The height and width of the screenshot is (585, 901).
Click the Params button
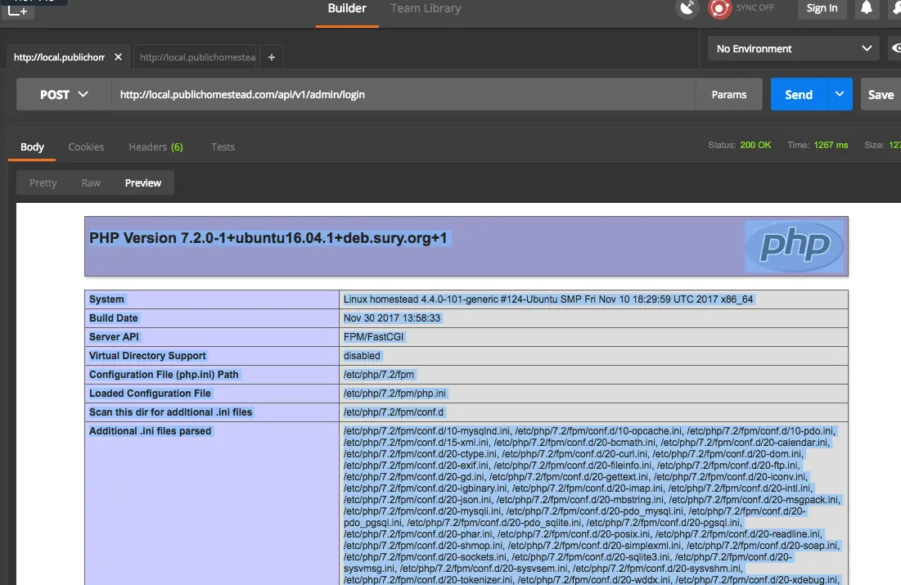728,94
